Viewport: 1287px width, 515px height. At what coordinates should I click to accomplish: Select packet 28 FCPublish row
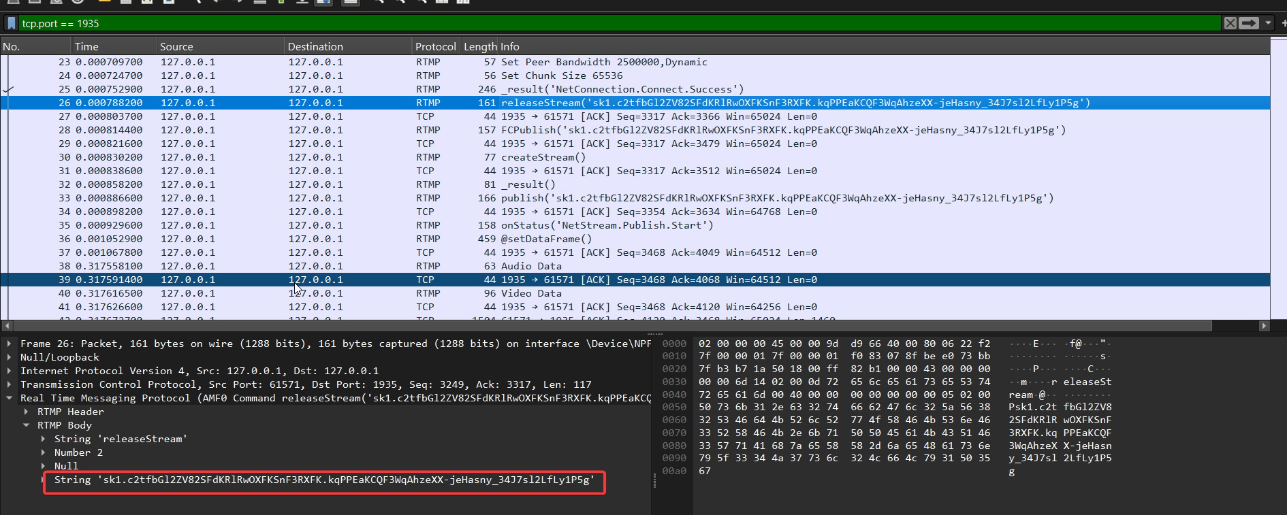pos(635,130)
